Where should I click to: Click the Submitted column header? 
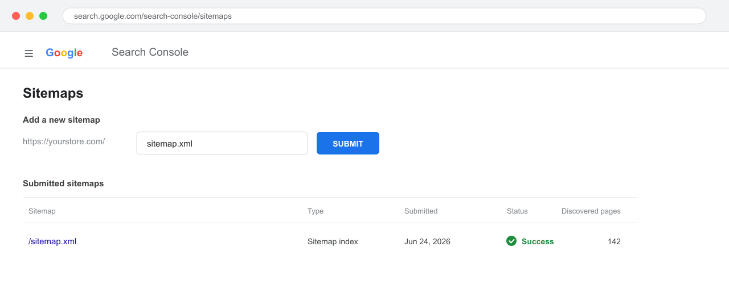pos(421,211)
